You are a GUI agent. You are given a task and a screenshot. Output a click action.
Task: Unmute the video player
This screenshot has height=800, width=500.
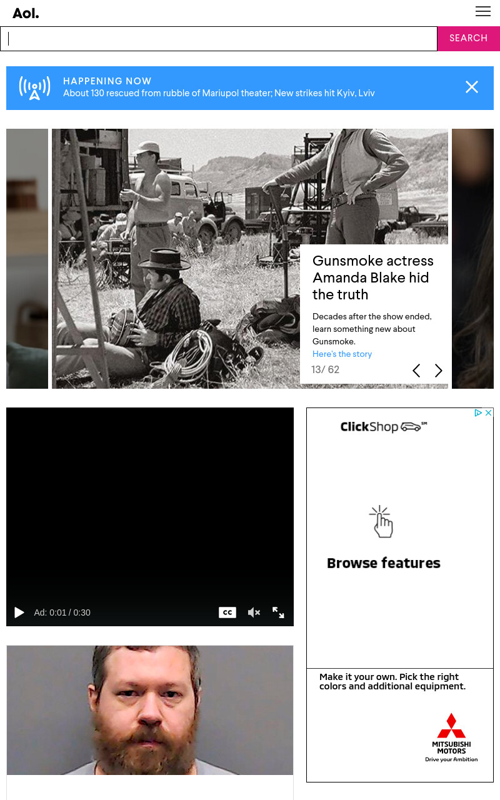click(254, 612)
